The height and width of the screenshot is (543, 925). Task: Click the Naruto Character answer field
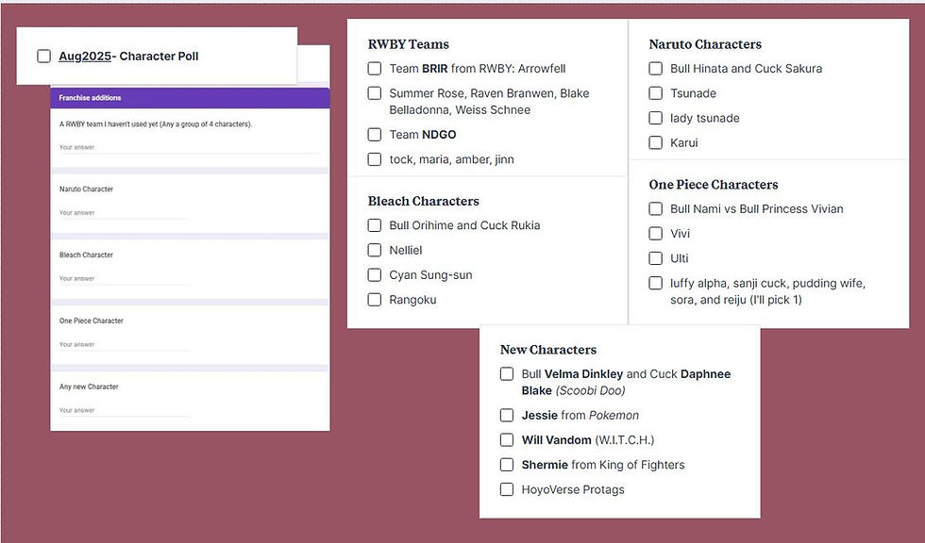(123, 213)
